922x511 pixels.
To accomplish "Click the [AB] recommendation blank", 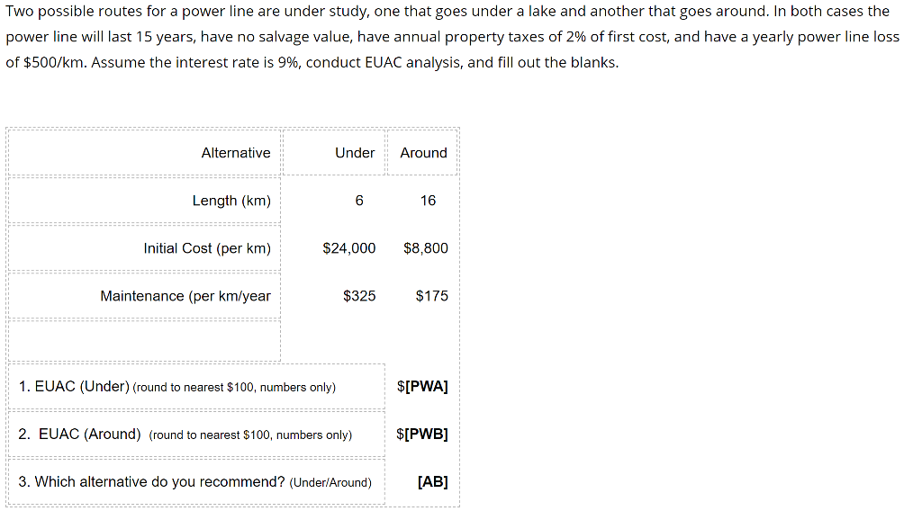I will point(433,481).
